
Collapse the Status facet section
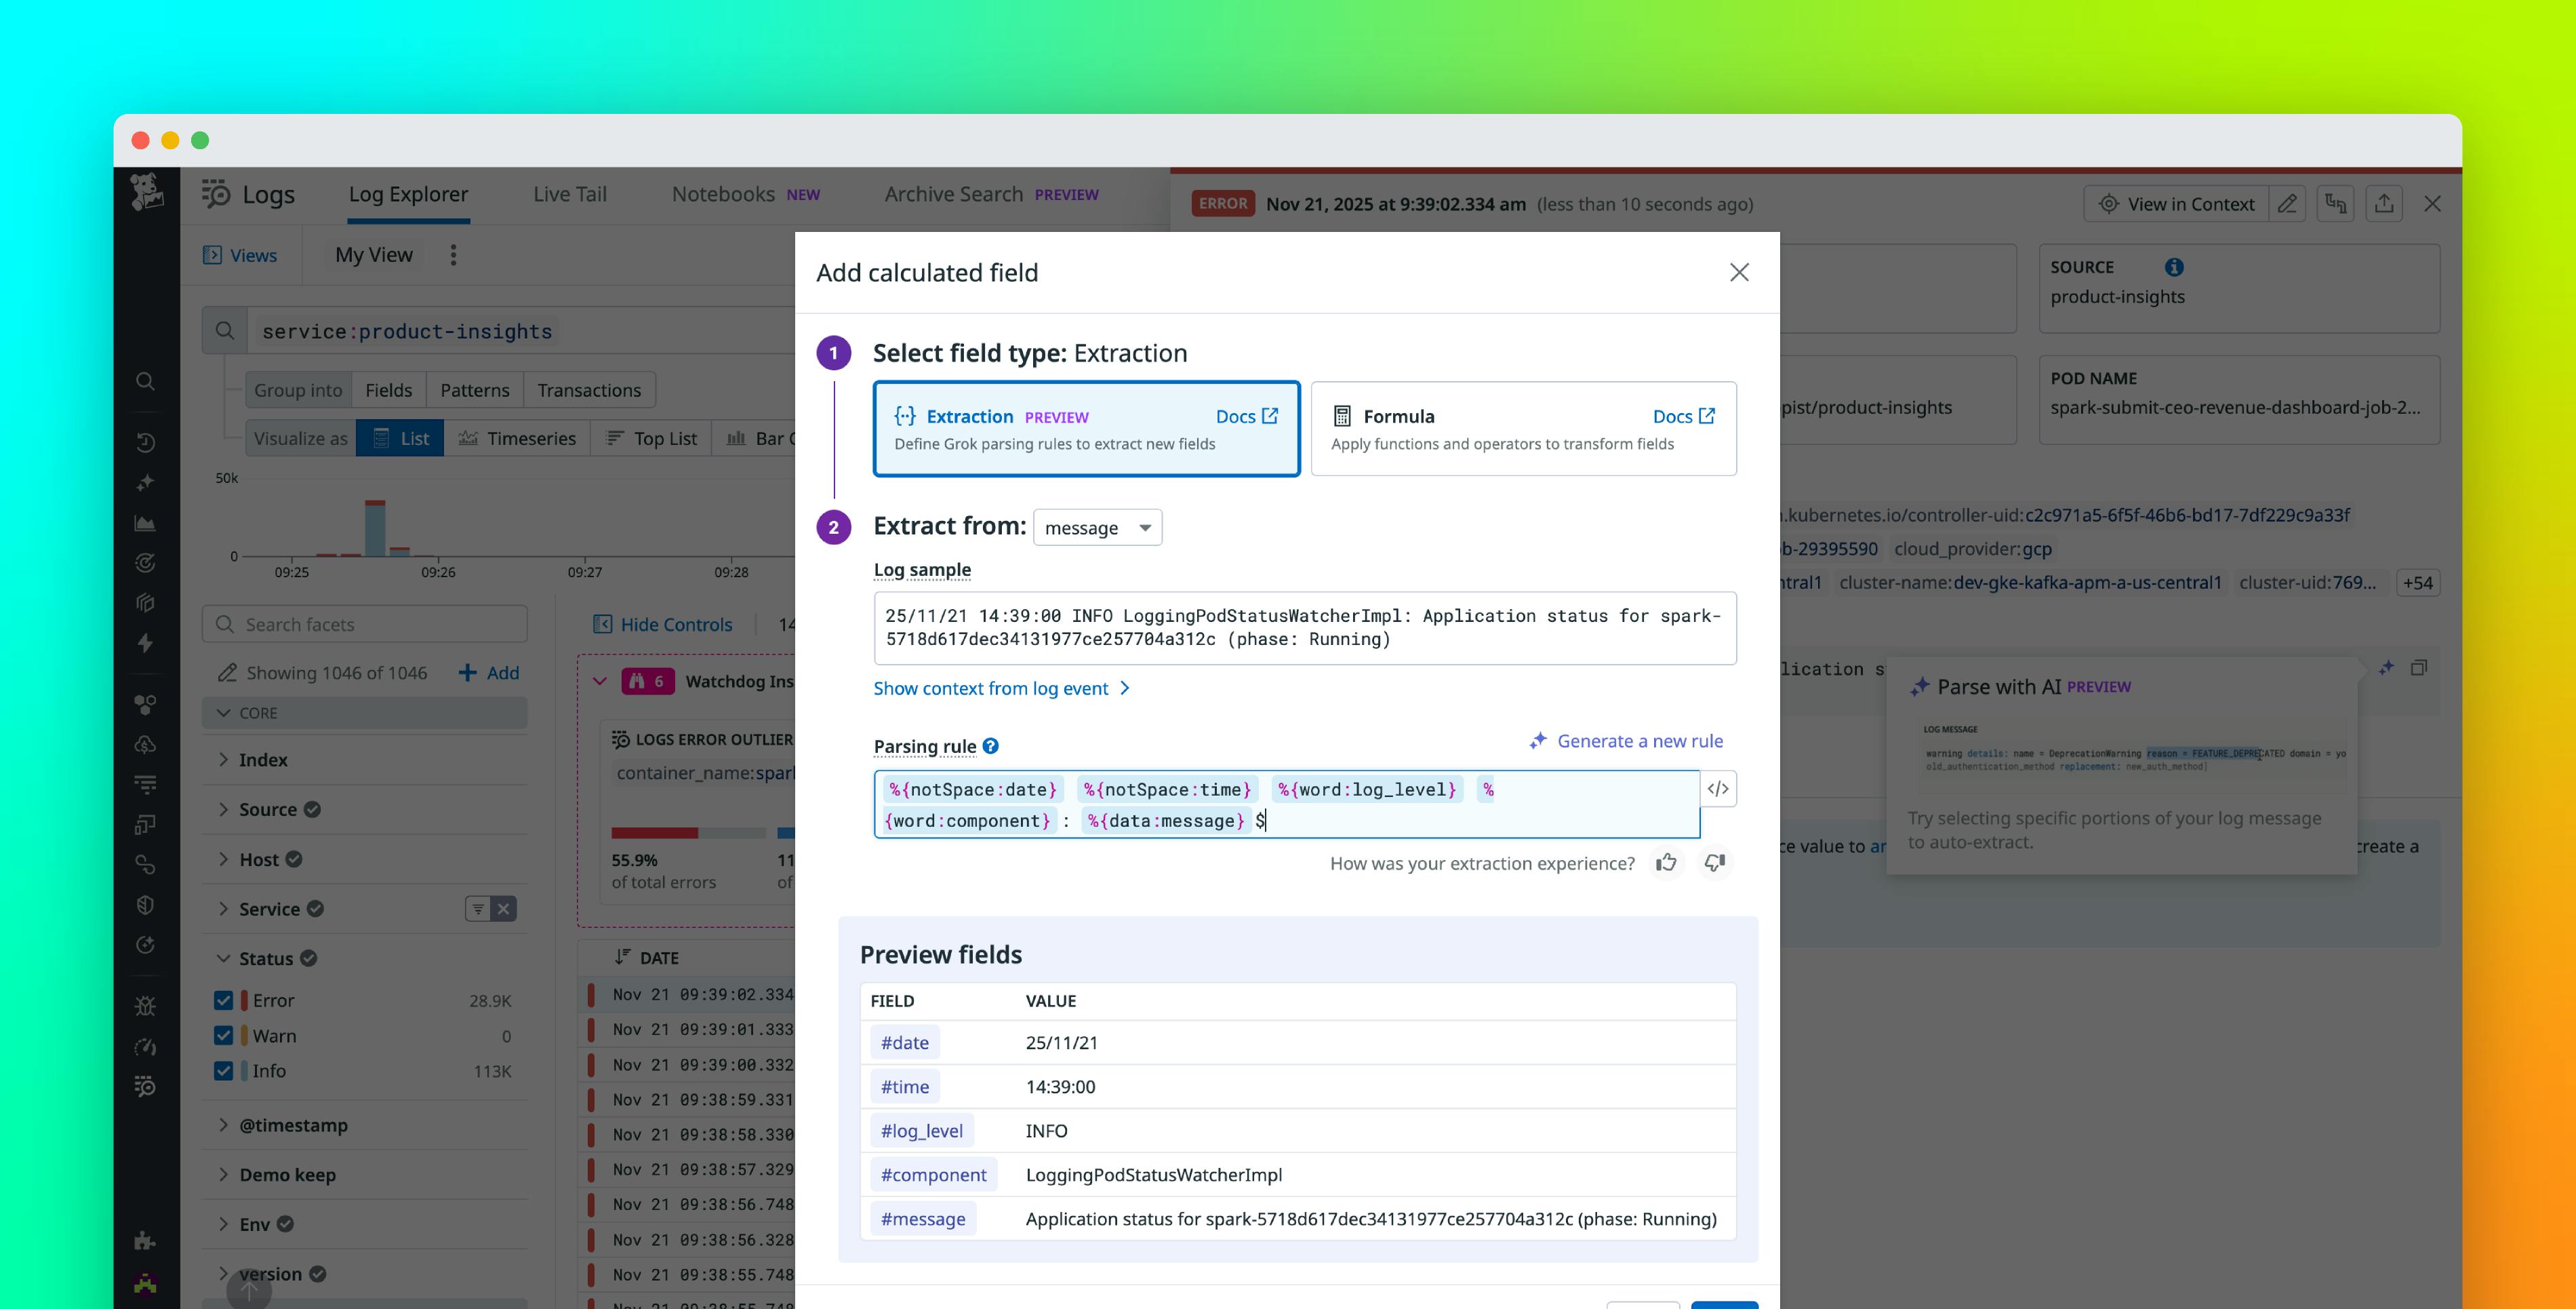click(224, 958)
